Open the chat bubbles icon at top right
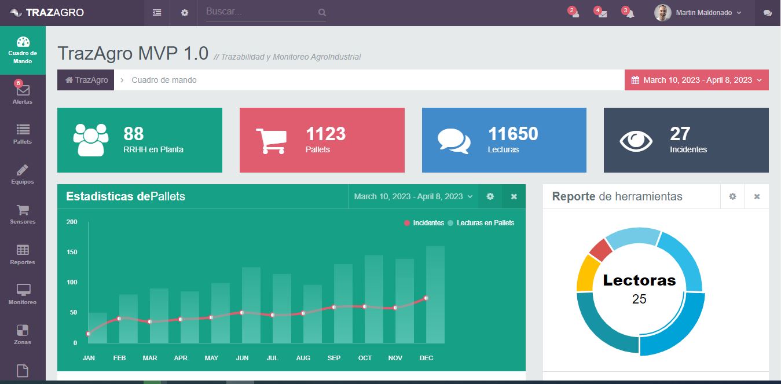 tap(768, 13)
